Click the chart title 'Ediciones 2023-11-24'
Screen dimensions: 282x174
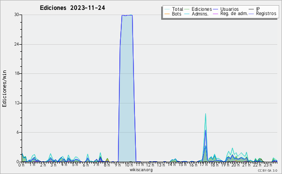[x=72, y=8]
